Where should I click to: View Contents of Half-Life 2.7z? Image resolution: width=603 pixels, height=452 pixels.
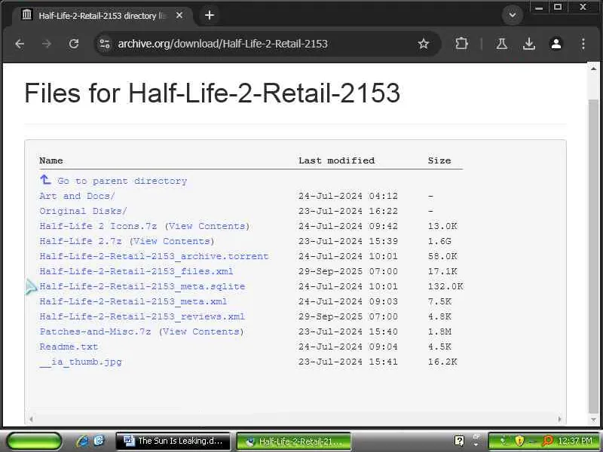pyautogui.click(x=172, y=241)
